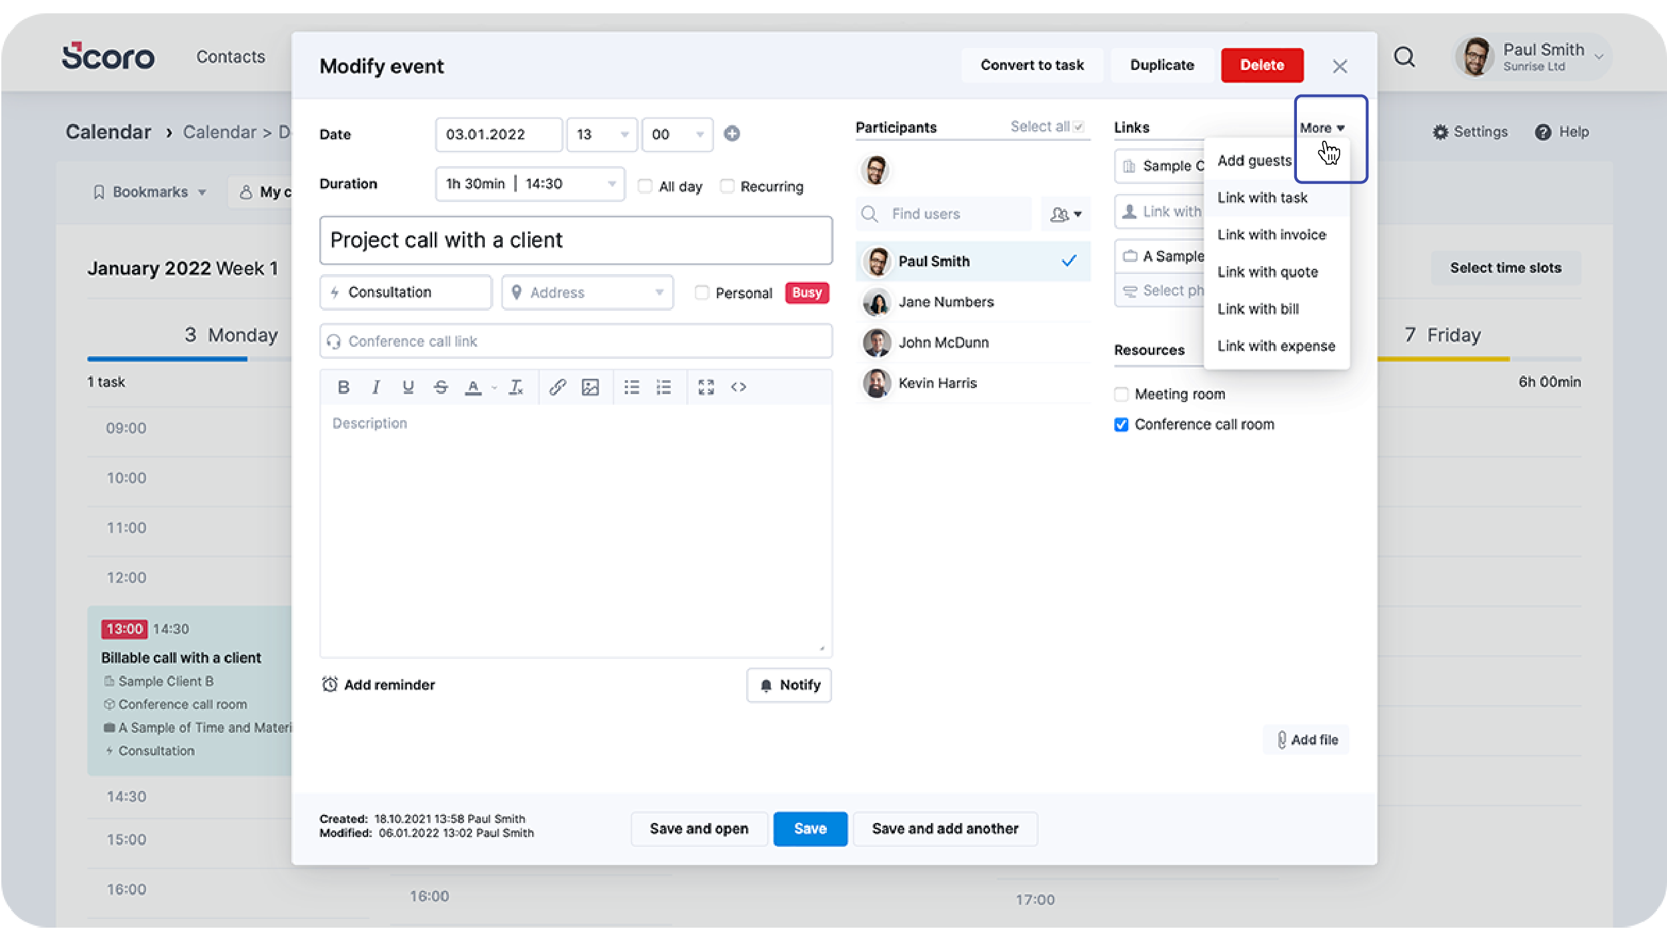Deselect Paul Smith participant
Viewport: 1667px width, 939px height.
pos(973,261)
